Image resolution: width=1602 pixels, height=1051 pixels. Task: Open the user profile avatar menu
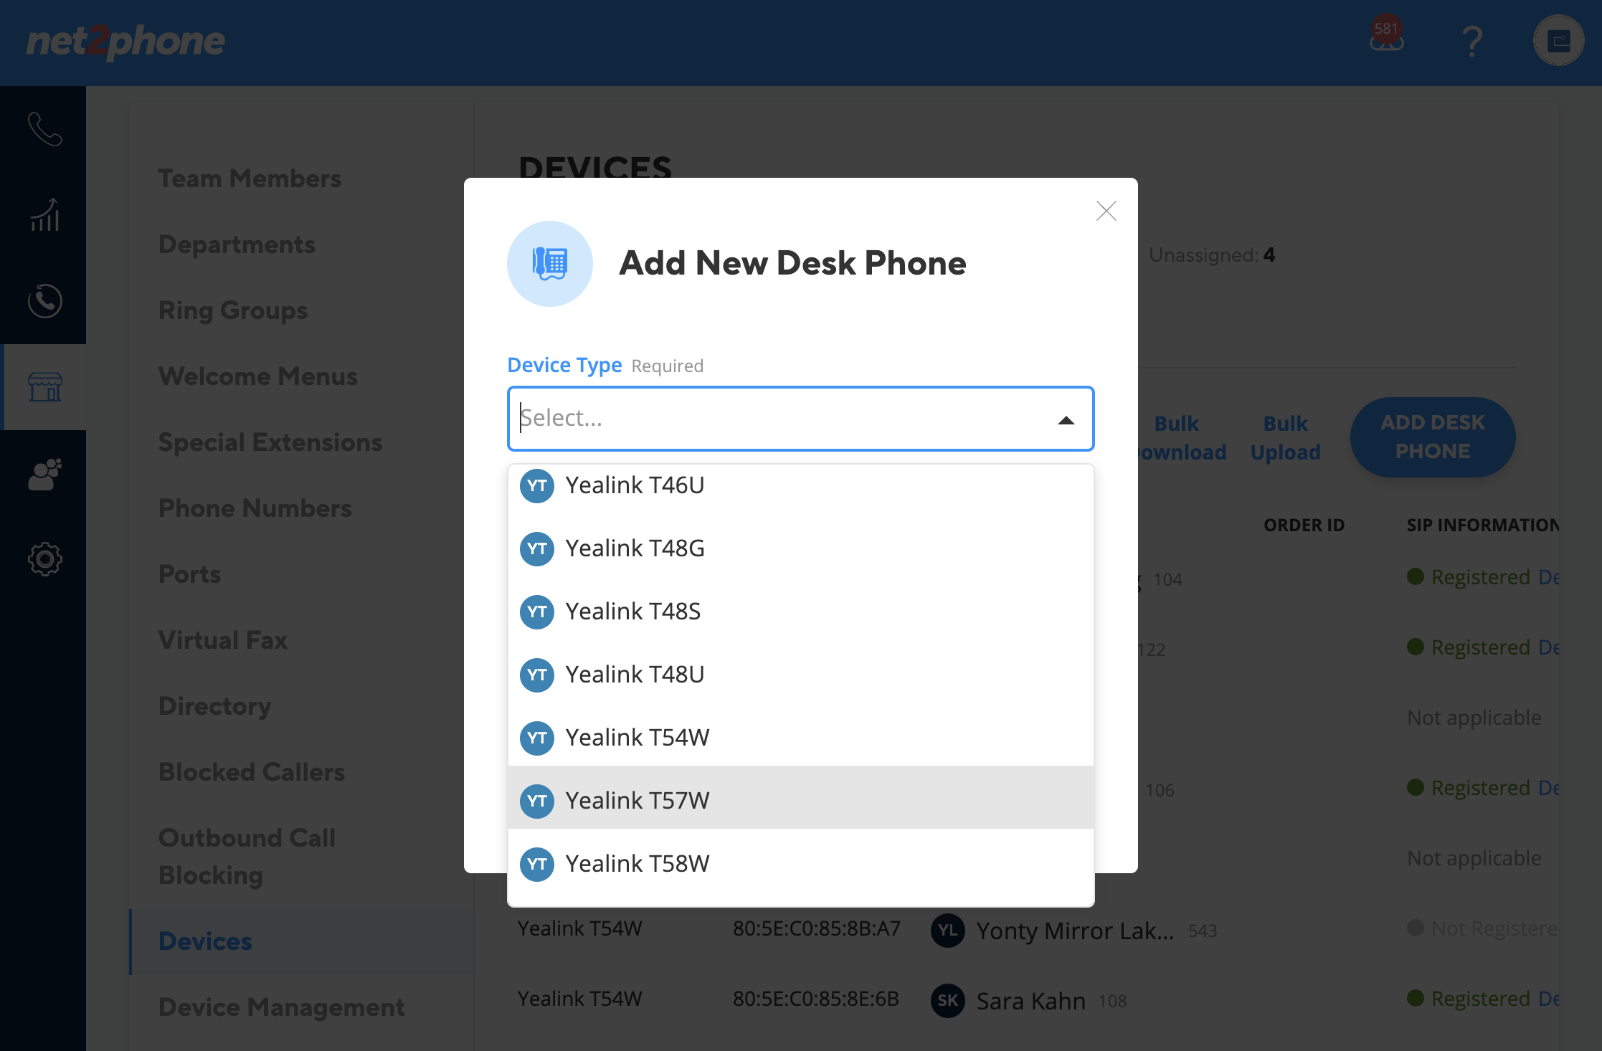(1558, 41)
